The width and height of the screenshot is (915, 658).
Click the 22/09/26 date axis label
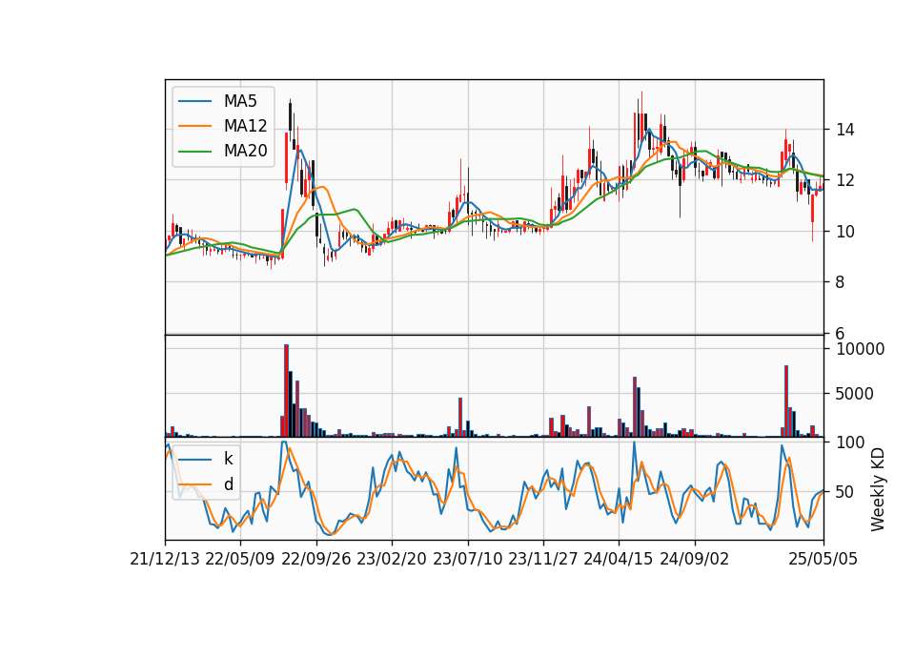point(315,560)
